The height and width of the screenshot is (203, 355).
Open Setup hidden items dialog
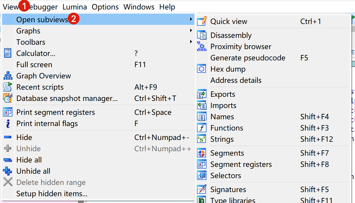coord(98,194)
